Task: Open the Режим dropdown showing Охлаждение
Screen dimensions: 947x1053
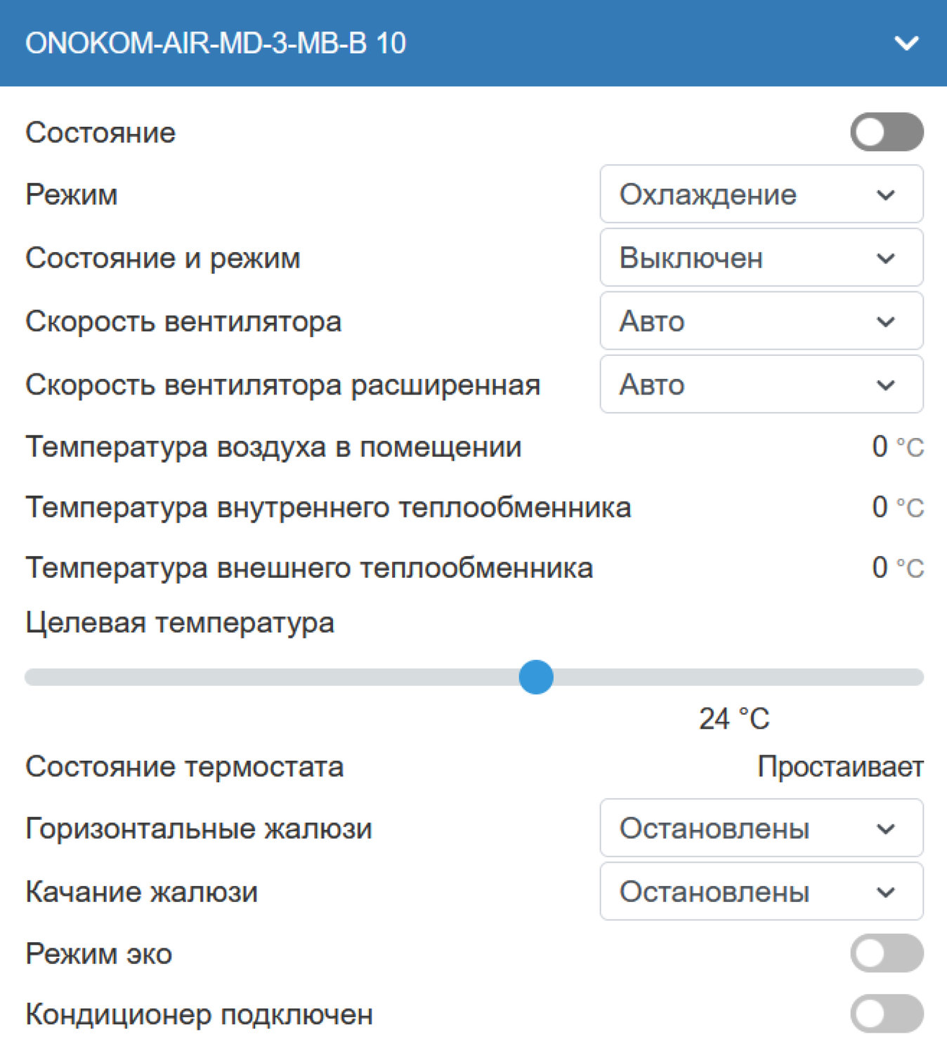Action: [761, 194]
